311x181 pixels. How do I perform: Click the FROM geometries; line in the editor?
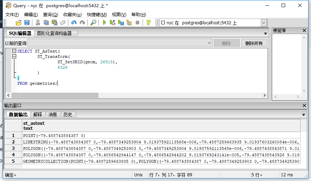37,83
